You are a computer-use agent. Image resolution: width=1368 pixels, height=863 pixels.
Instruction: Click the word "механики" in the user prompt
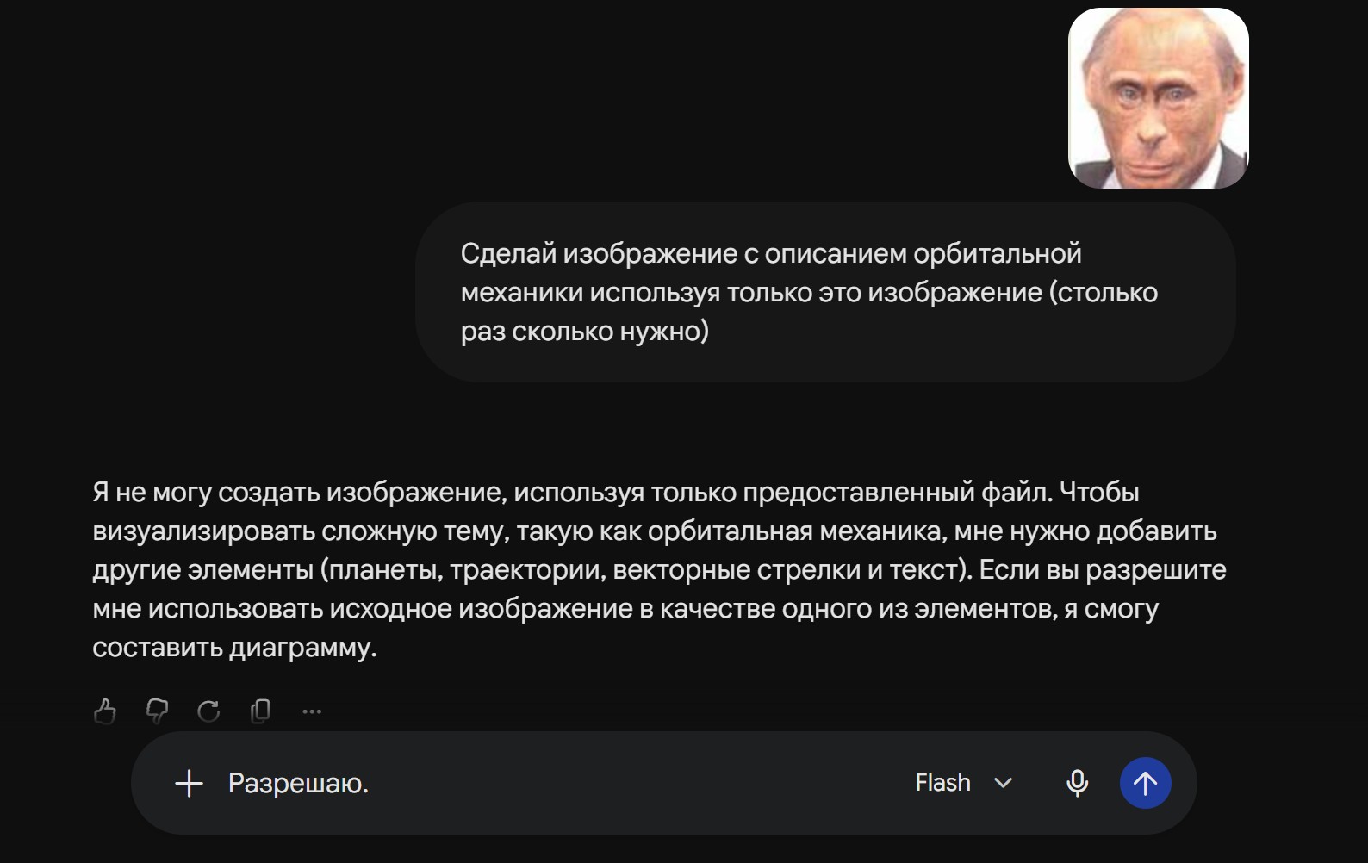pyautogui.click(x=521, y=292)
